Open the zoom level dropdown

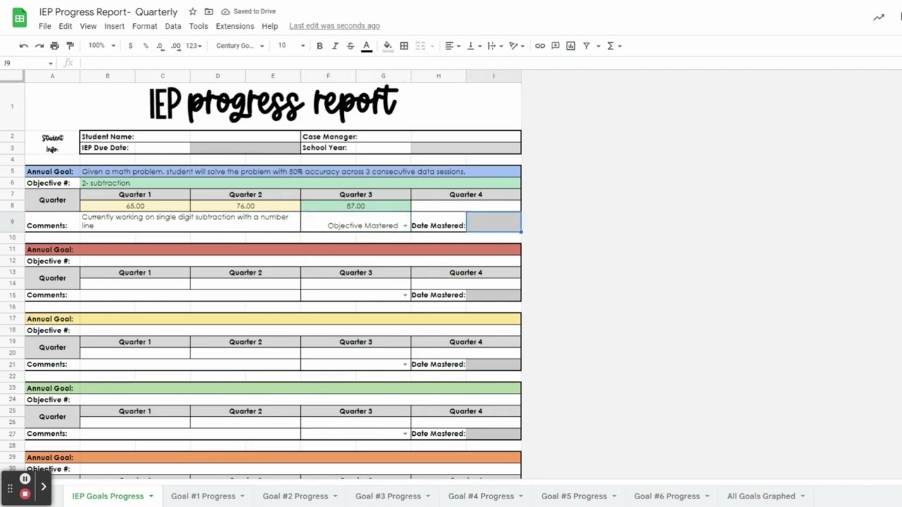(x=101, y=46)
